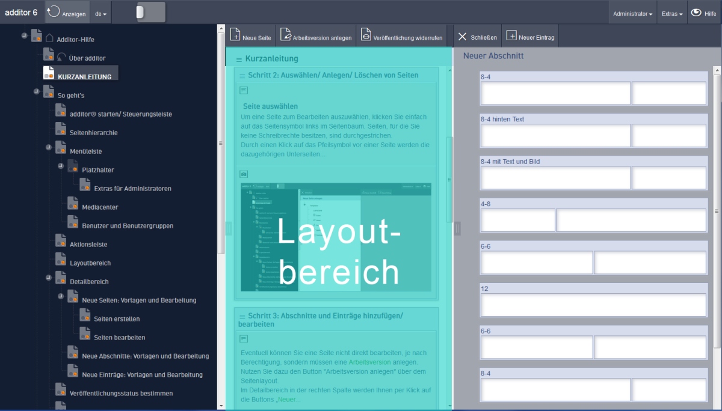This screenshot has width=722, height=411.
Task: Collapse the Platzhalter tree node
Action: point(60,166)
